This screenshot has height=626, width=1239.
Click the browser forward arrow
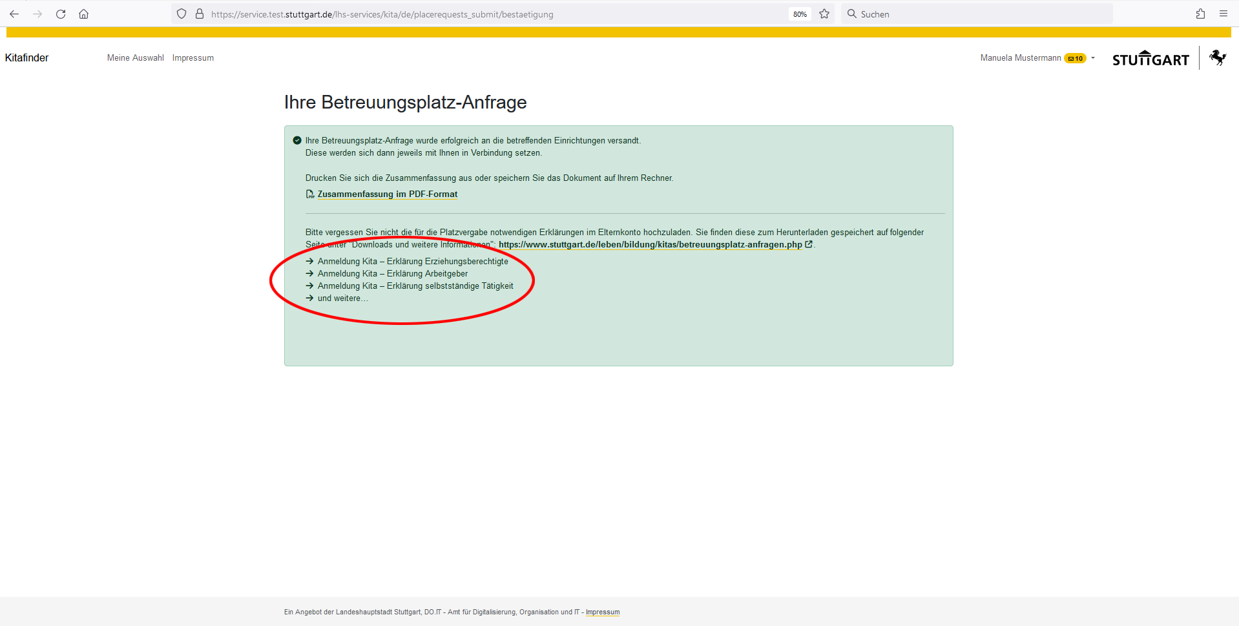(x=37, y=14)
